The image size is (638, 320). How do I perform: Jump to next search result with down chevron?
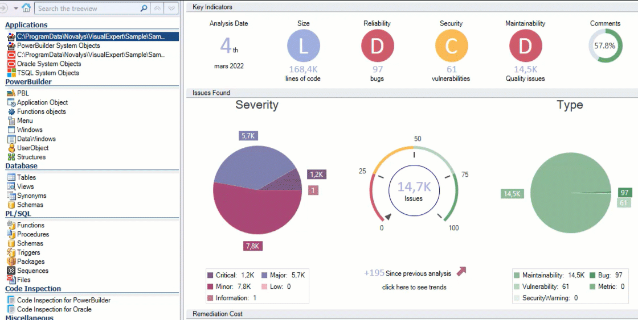pyautogui.click(x=171, y=9)
